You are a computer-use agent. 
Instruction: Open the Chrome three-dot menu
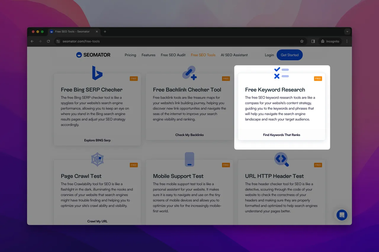point(347,41)
